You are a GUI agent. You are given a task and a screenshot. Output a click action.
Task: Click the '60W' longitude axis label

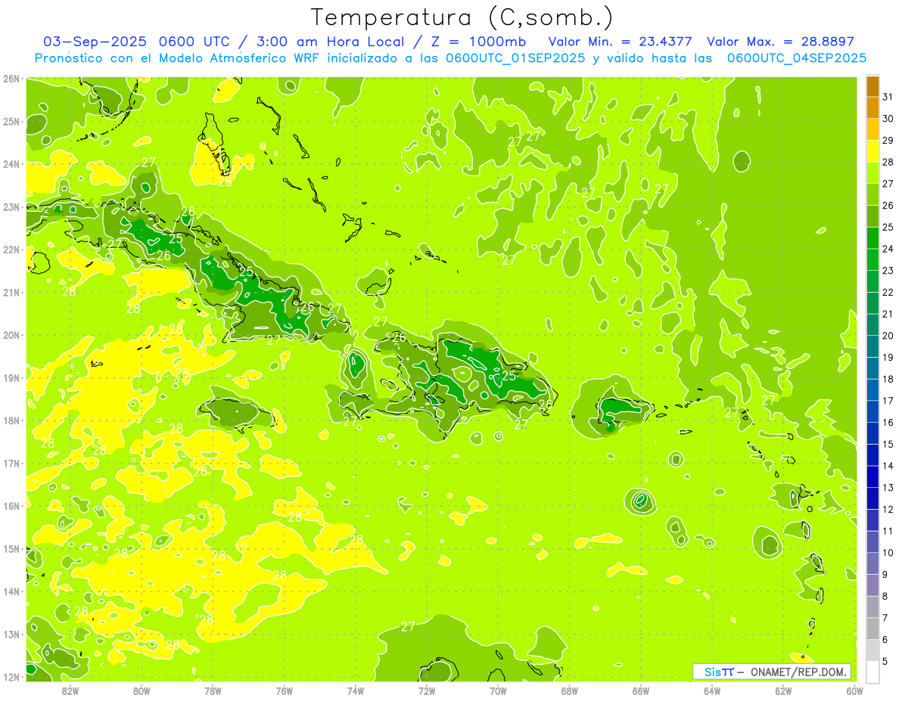pos(854,690)
